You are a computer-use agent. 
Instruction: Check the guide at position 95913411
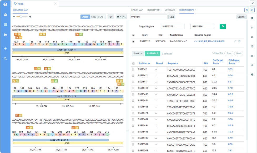coord(133,69)
